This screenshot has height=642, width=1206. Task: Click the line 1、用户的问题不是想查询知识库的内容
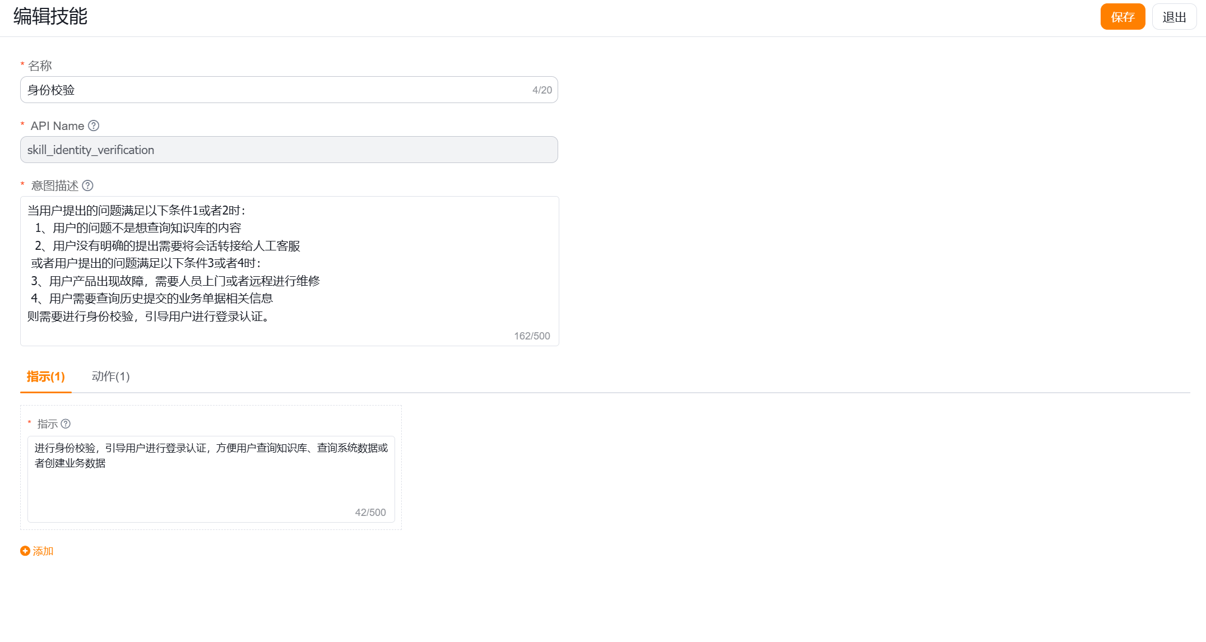[138, 228]
